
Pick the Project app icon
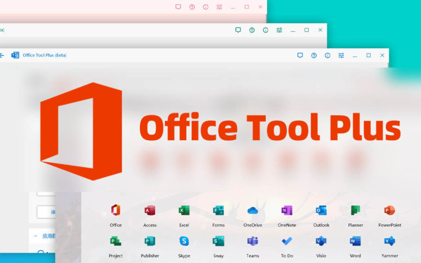pyautogui.click(x=116, y=241)
